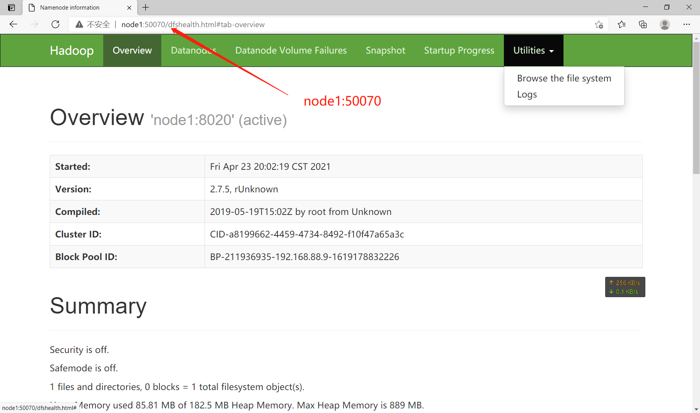The image size is (700, 413).
Task: Add this page to favorites star
Action: [599, 24]
